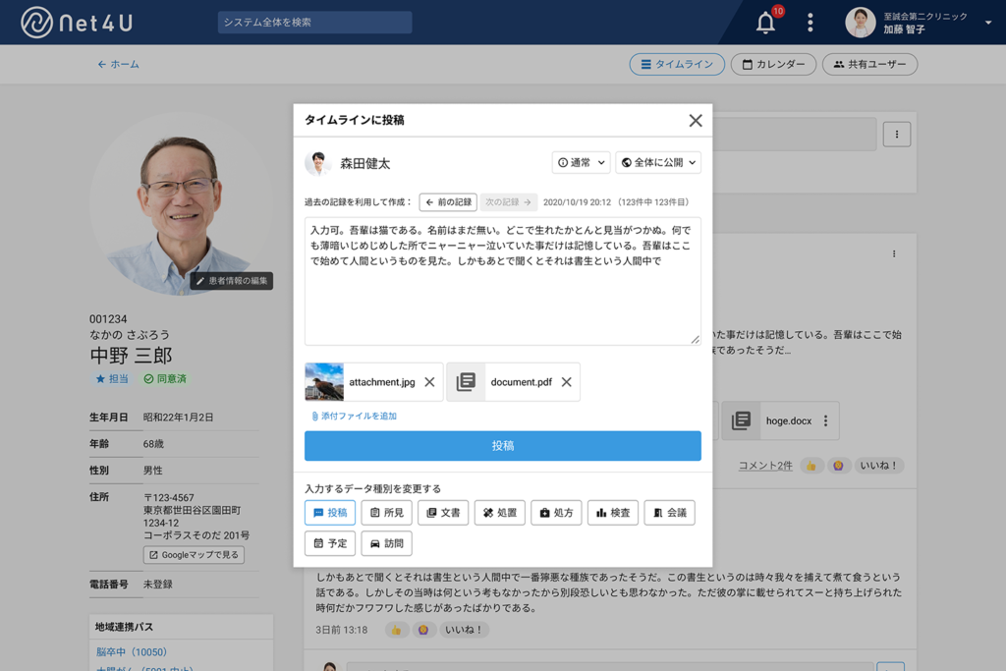Select the 検査 (test) data type icon

click(x=612, y=512)
